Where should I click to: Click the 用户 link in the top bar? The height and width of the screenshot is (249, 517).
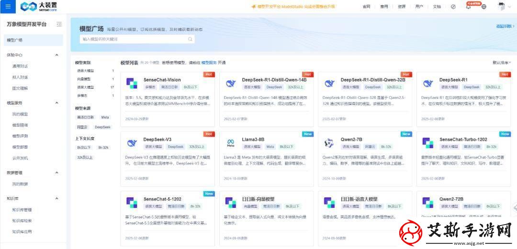(x=419, y=7)
